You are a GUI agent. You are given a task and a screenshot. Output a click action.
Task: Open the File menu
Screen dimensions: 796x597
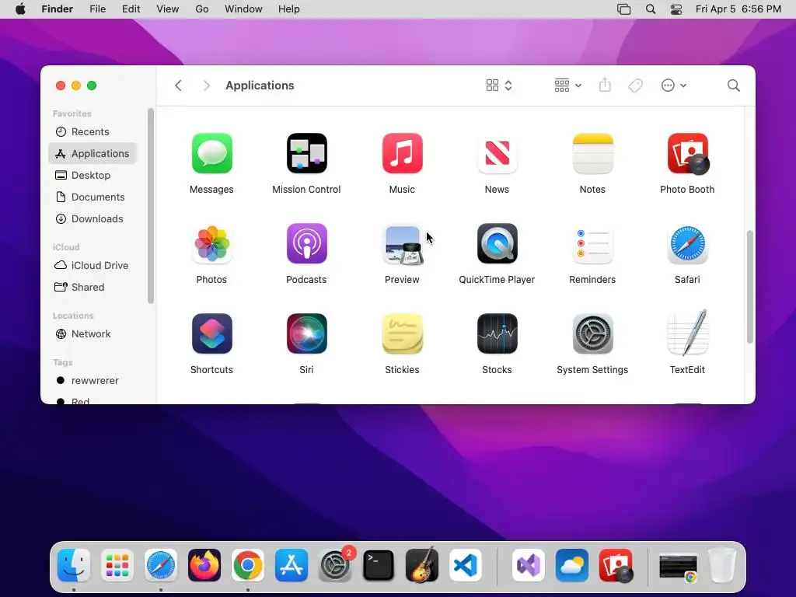(x=97, y=9)
